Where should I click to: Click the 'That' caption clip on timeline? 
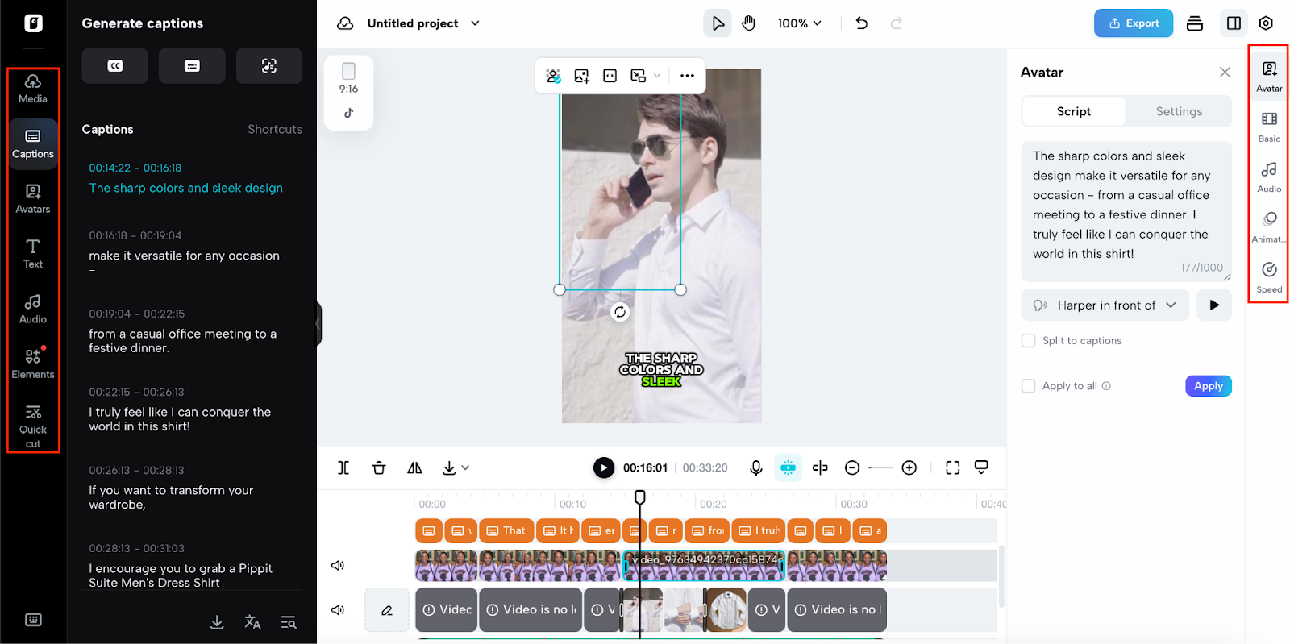(x=506, y=530)
